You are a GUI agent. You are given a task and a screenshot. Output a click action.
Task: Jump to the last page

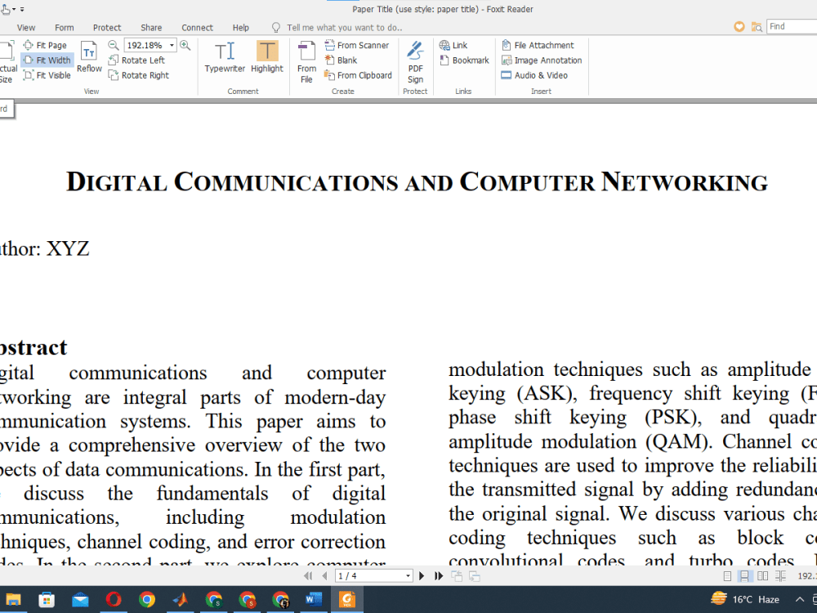point(439,576)
